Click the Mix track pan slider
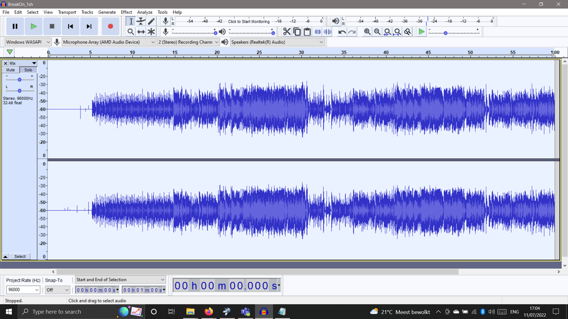 (x=20, y=91)
